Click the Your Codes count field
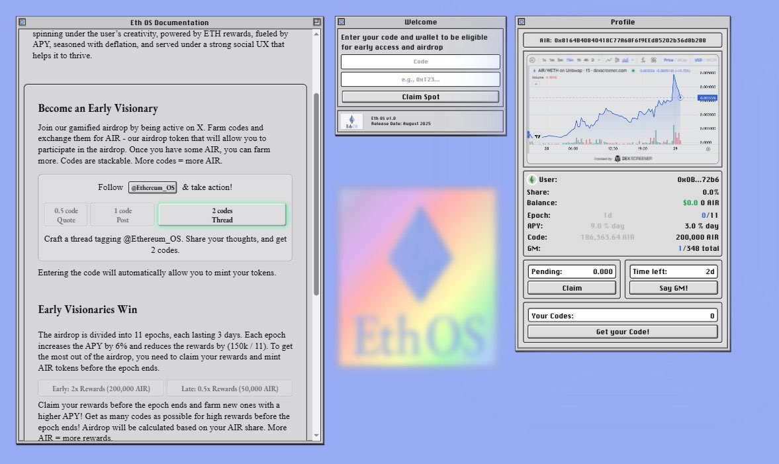Image resolution: width=779 pixels, height=464 pixels. click(x=623, y=316)
